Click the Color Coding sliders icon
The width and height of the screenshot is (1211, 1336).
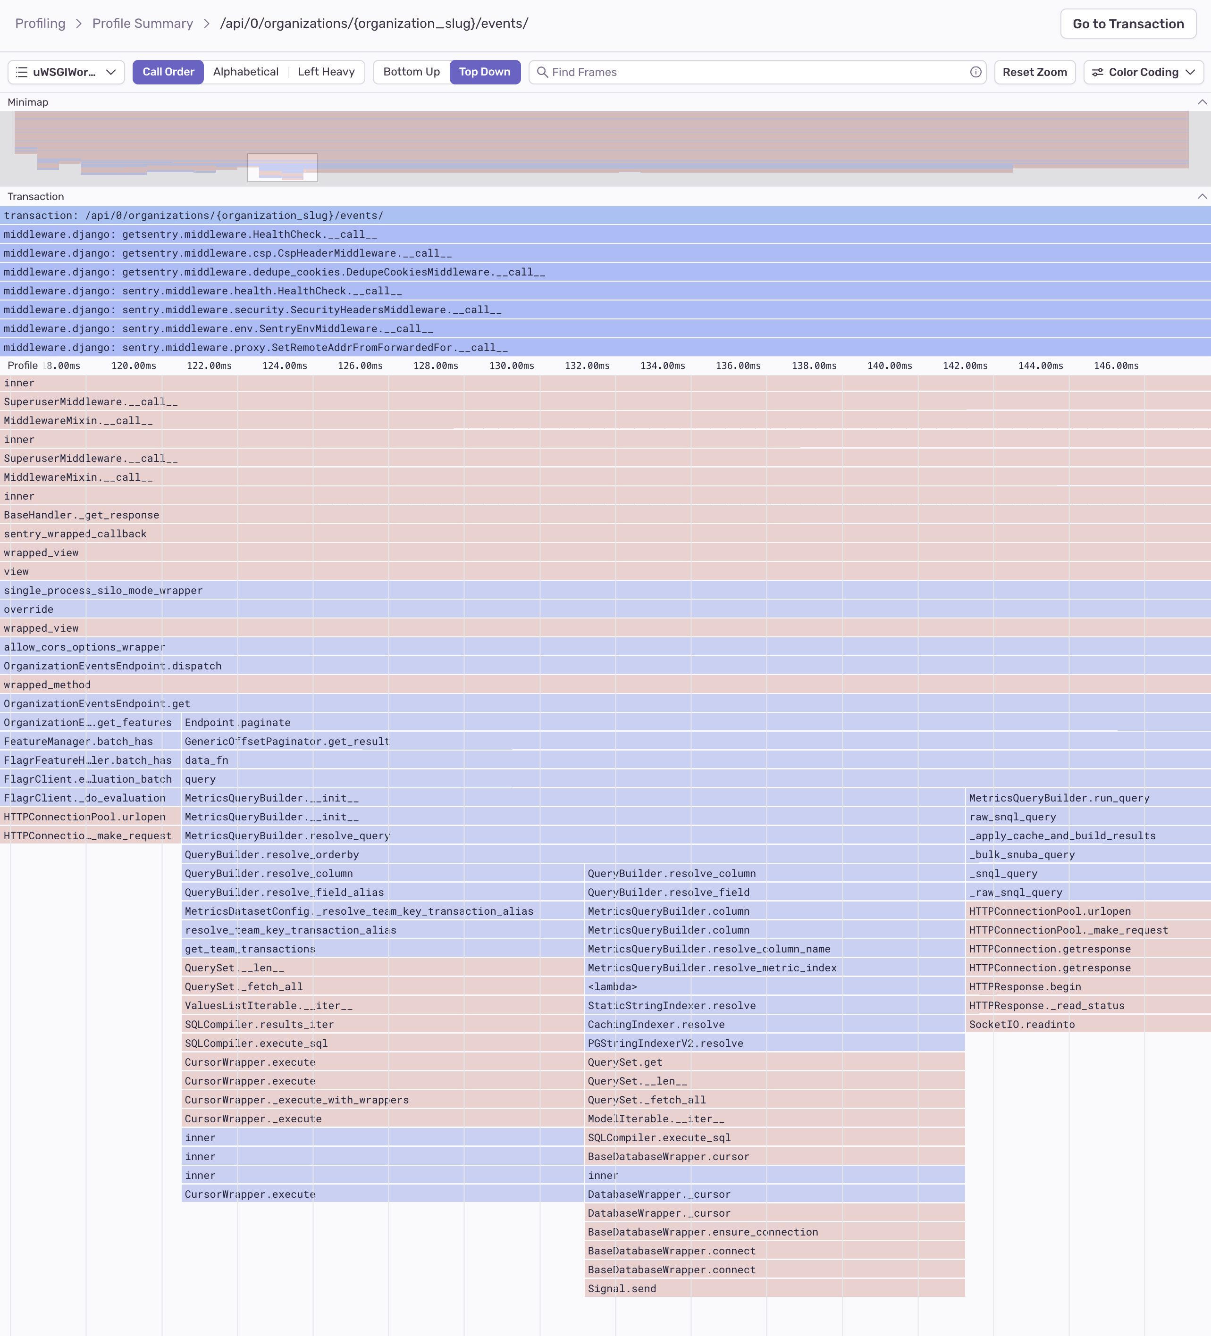1098,72
